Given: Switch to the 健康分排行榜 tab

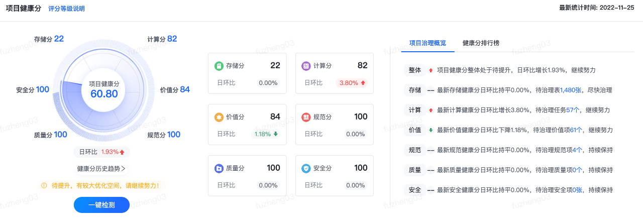Looking at the screenshot, I should [x=481, y=43].
